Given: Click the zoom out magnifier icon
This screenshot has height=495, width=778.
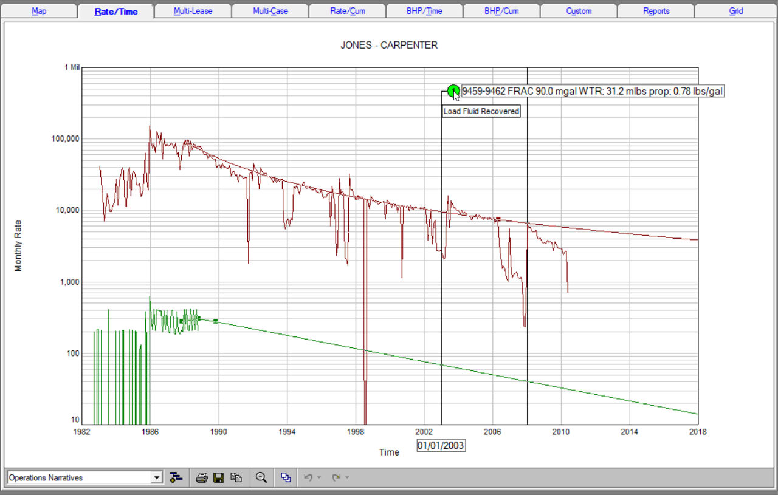Looking at the screenshot, I should pyautogui.click(x=261, y=477).
